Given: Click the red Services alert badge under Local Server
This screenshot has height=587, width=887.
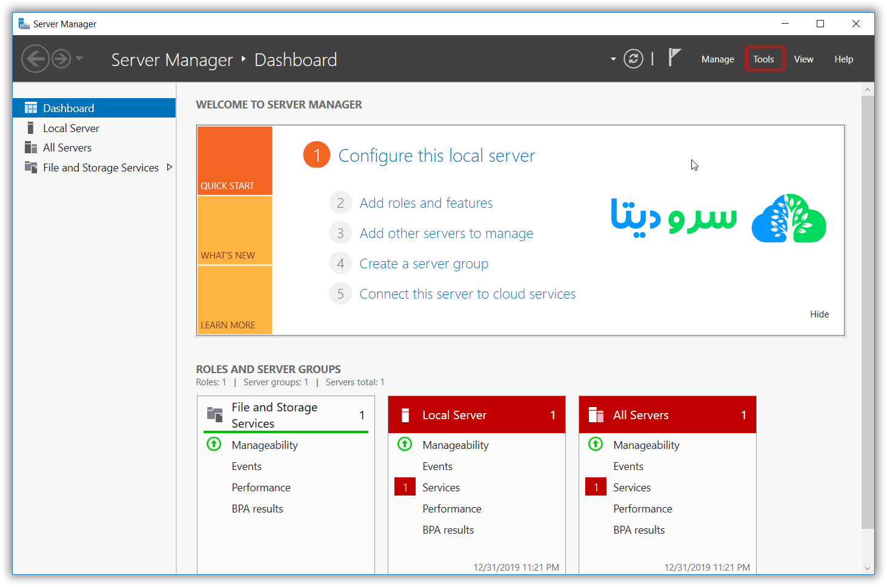Looking at the screenshot, I should tap(405, 487).
